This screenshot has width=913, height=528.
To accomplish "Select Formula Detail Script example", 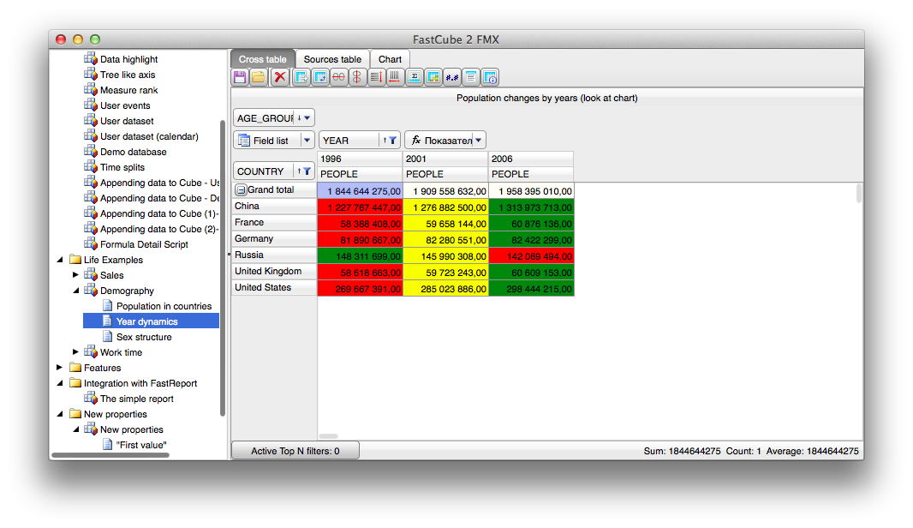I will point(144,244).
